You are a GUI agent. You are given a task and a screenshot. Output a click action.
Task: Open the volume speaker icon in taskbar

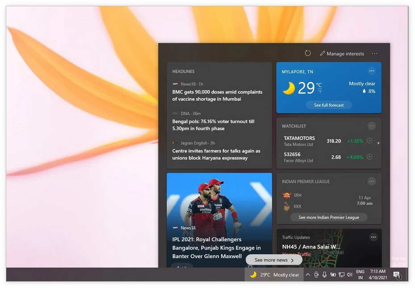(x=349, y=275)
